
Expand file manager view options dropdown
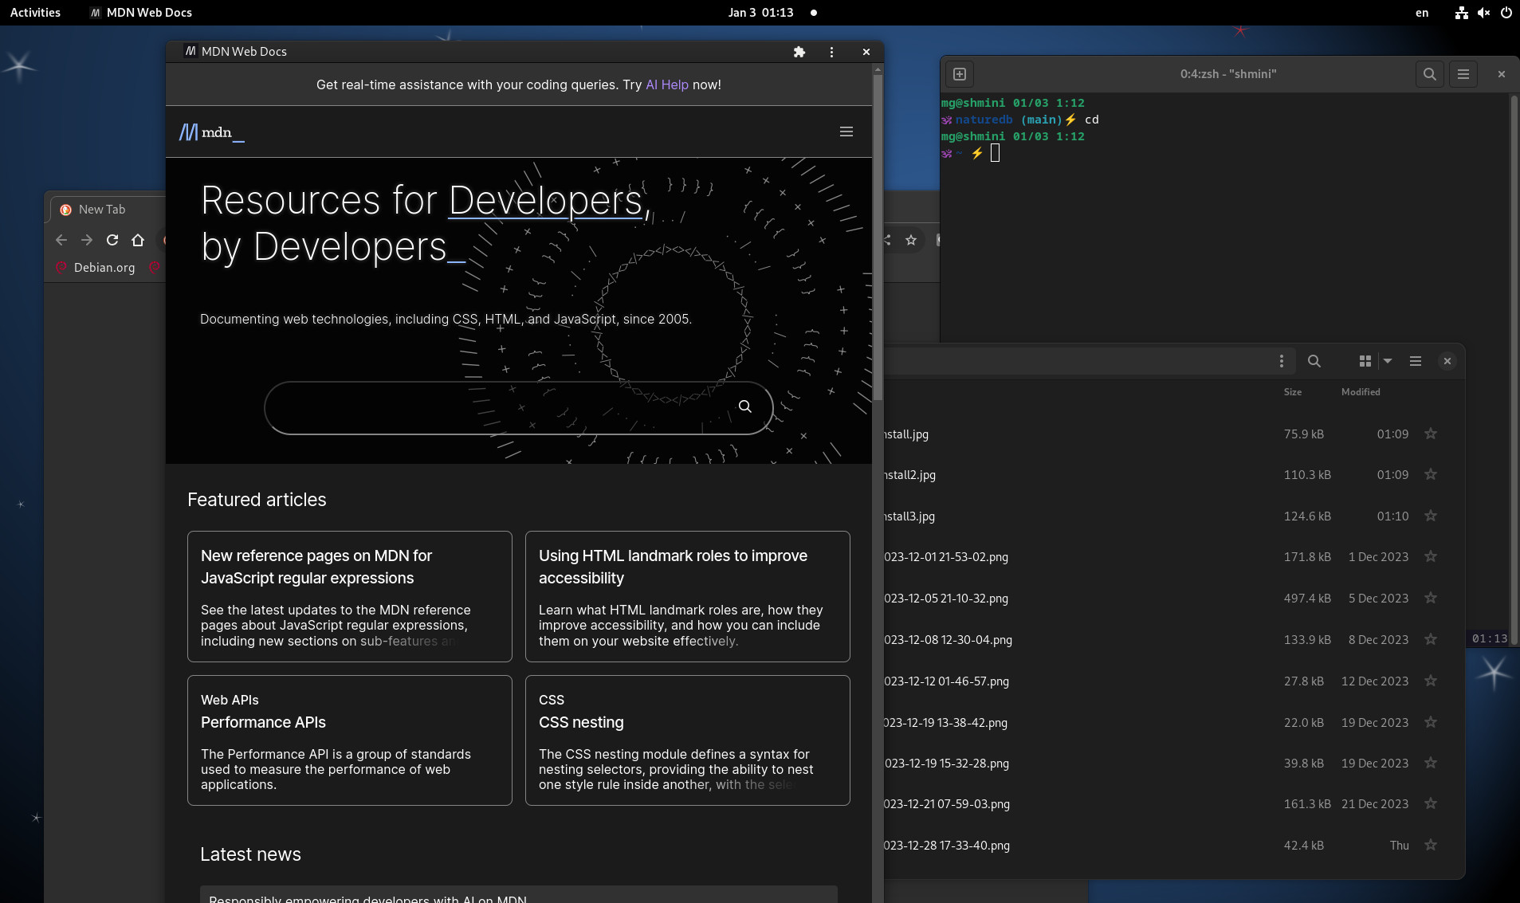click(x=1388, y=361)
